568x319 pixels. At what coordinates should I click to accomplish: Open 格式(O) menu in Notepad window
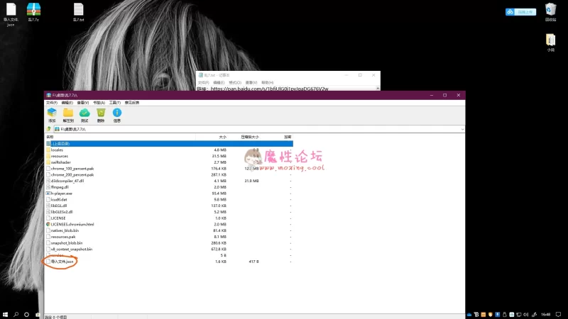pos(235,82)
